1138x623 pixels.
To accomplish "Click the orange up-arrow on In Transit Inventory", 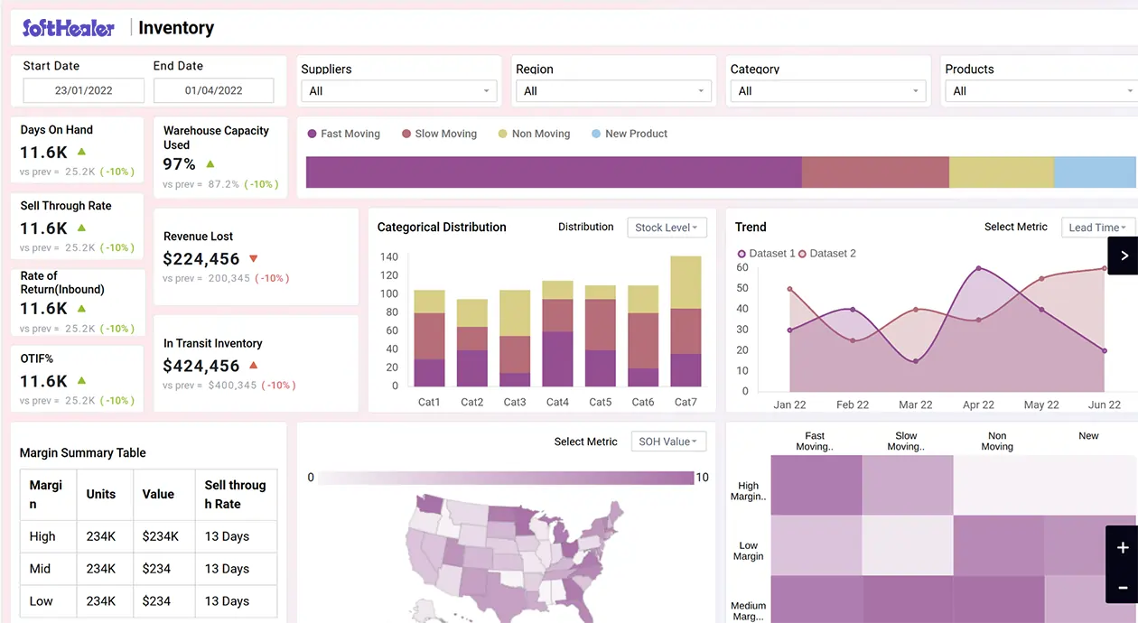I will (x=252, y=367).
